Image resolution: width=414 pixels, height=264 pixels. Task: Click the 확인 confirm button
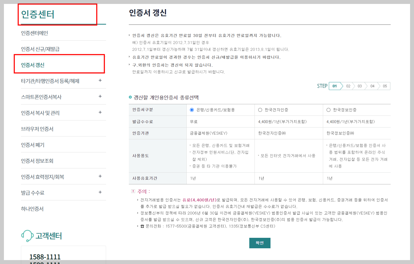click(260, 243)
